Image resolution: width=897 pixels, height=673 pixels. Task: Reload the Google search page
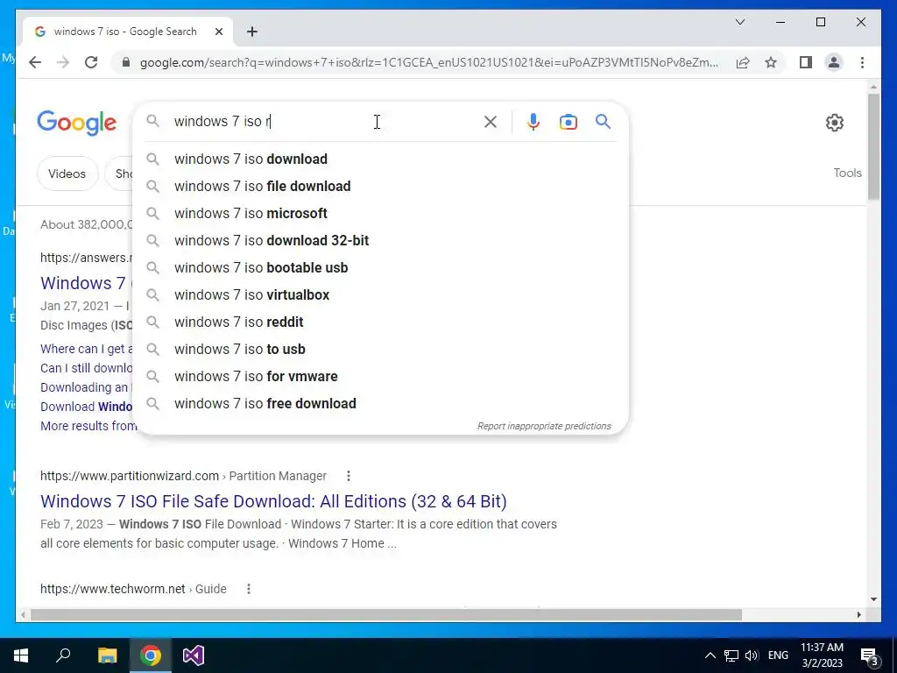pos(91,62)
